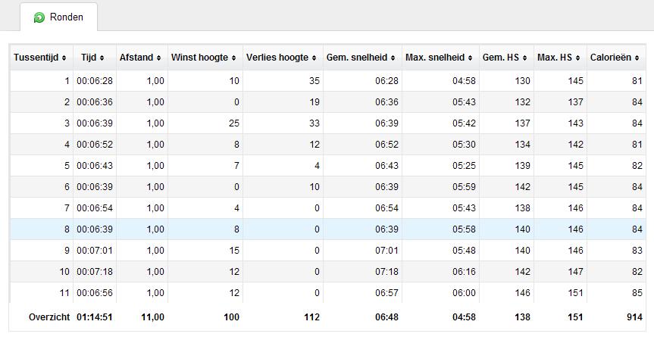Click the sort arrows next to Tijd
This screenshot has width=654, height=340.
[x=102, y=58]
